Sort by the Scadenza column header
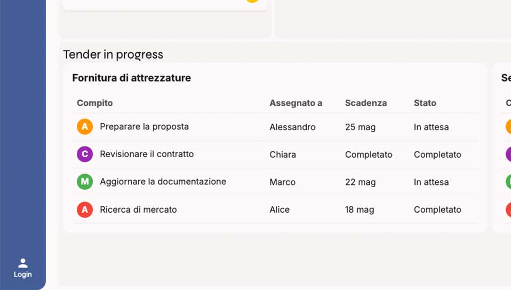Viewport: 511px width, 290px height. click(366, 103)
